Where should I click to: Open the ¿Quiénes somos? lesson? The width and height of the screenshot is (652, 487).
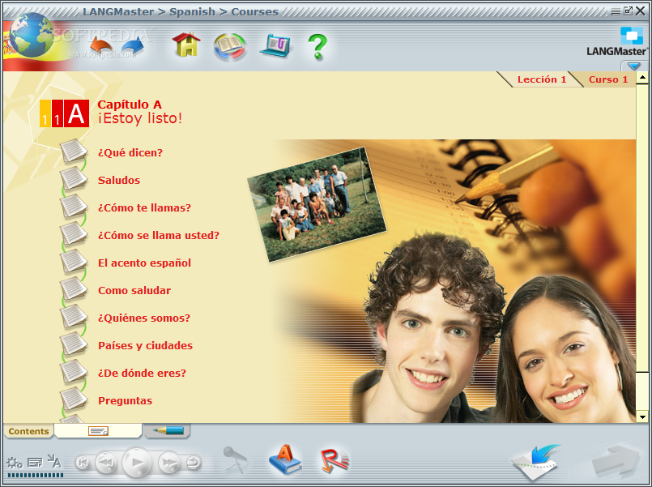coord(144,318)
